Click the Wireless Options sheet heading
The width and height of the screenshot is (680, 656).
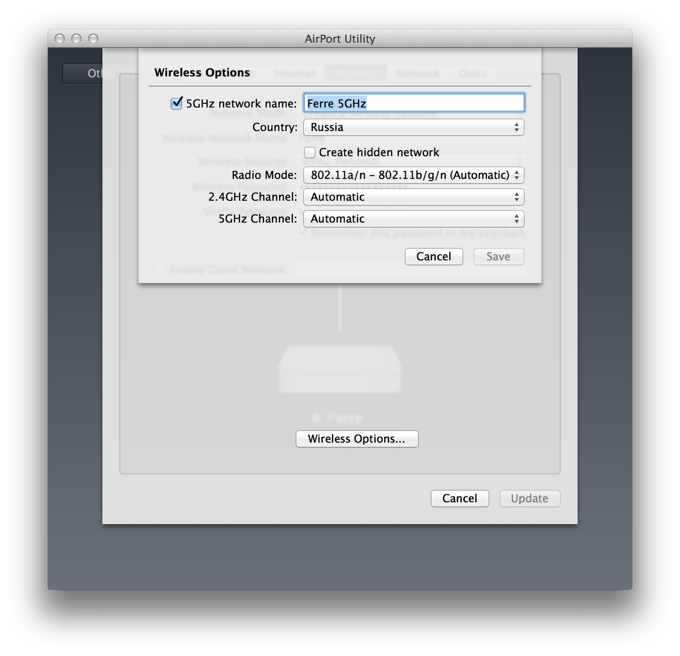(202, 72)
